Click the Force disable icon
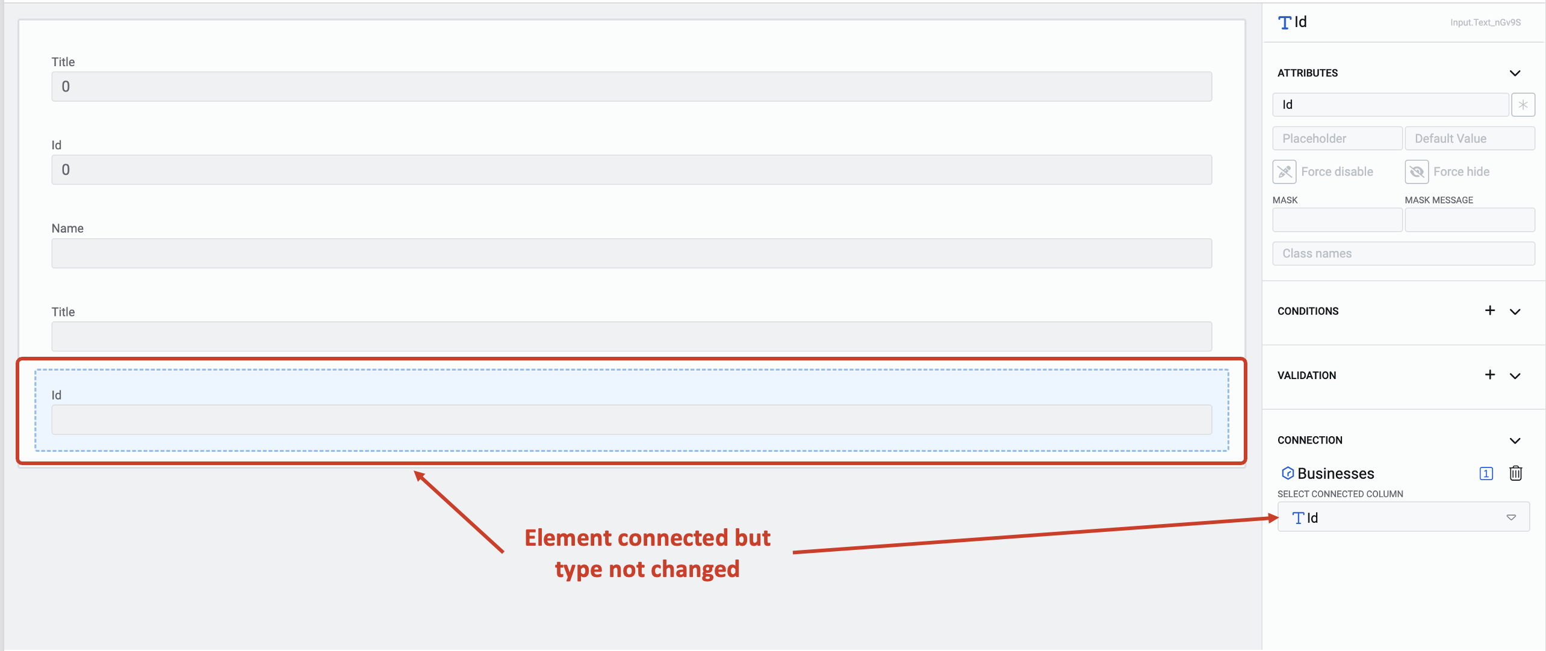The image size is (1546, 651). pyautogui.click(x=1285, y=171)
